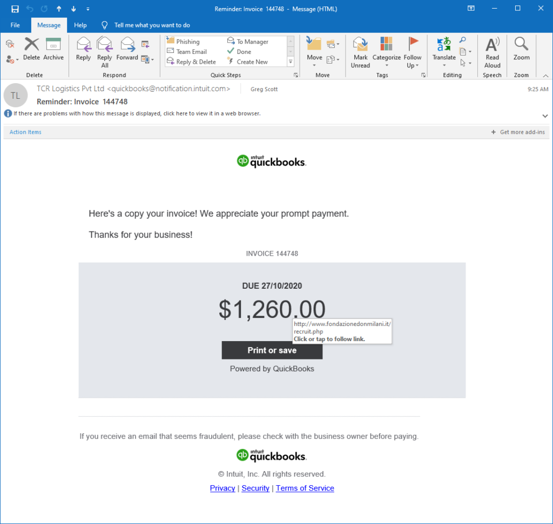Click the TL sender avatar
The height and width of the screenshot is (524, 553).
click(16, 96)
